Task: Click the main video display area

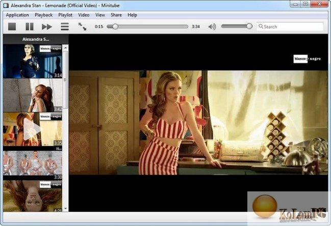Action: click(x=198, y=123)
